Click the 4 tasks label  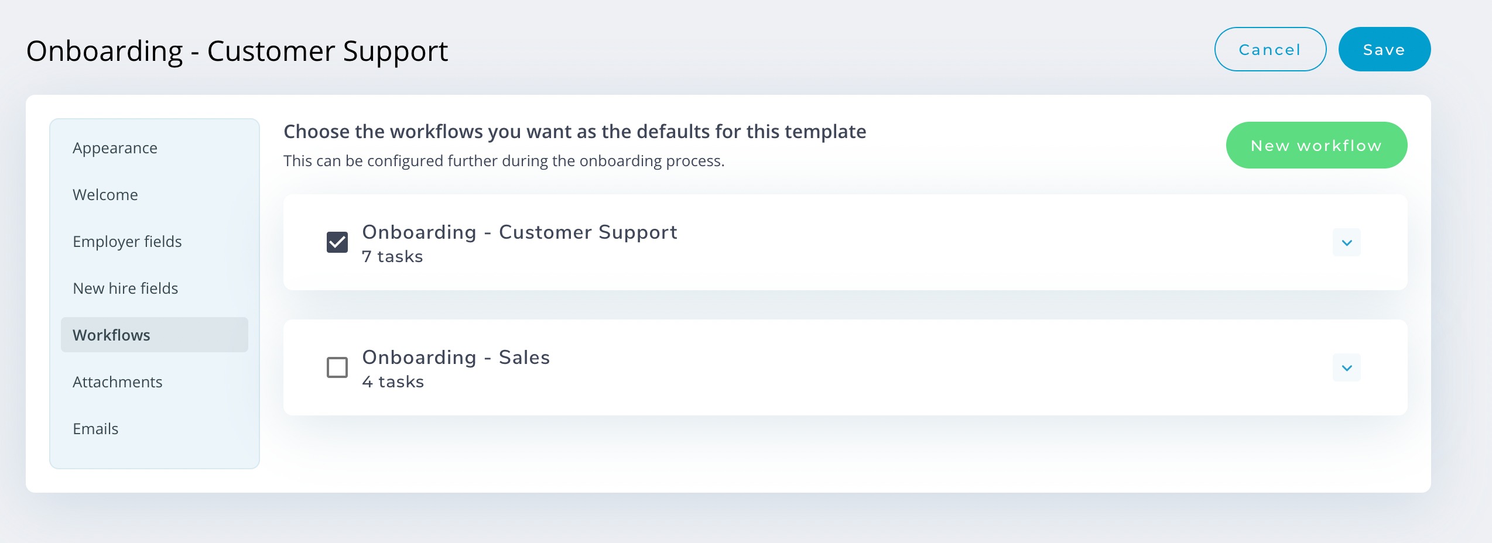[x=393, y=382]
